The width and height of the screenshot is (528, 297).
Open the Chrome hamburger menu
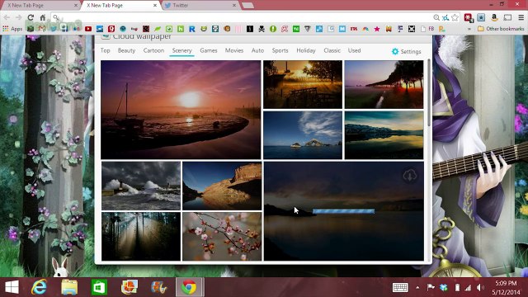(x=521, y=17)
